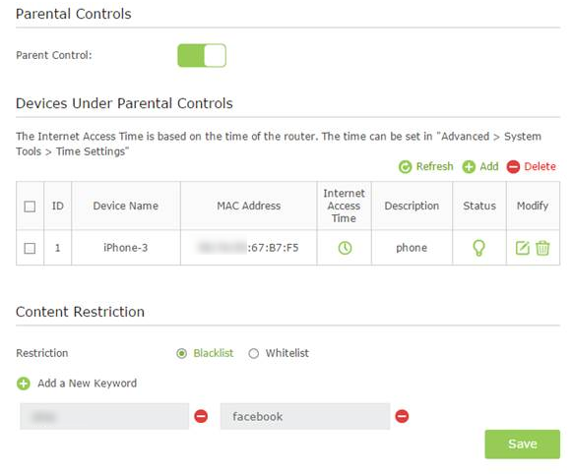
Task: Turn off the Parent Control switch
Action: pyautogui.click(x=202, y=55)
